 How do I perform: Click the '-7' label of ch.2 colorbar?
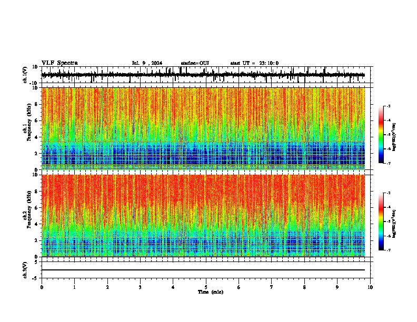[389, 250]
